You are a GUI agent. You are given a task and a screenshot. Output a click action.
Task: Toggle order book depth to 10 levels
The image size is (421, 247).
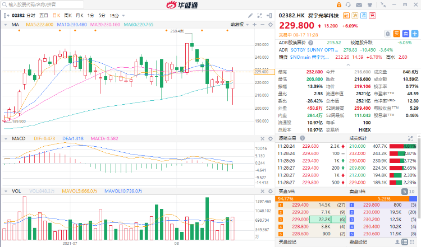coord(413,191)
